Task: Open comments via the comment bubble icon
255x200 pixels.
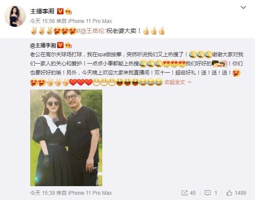Action: (207, 193)
